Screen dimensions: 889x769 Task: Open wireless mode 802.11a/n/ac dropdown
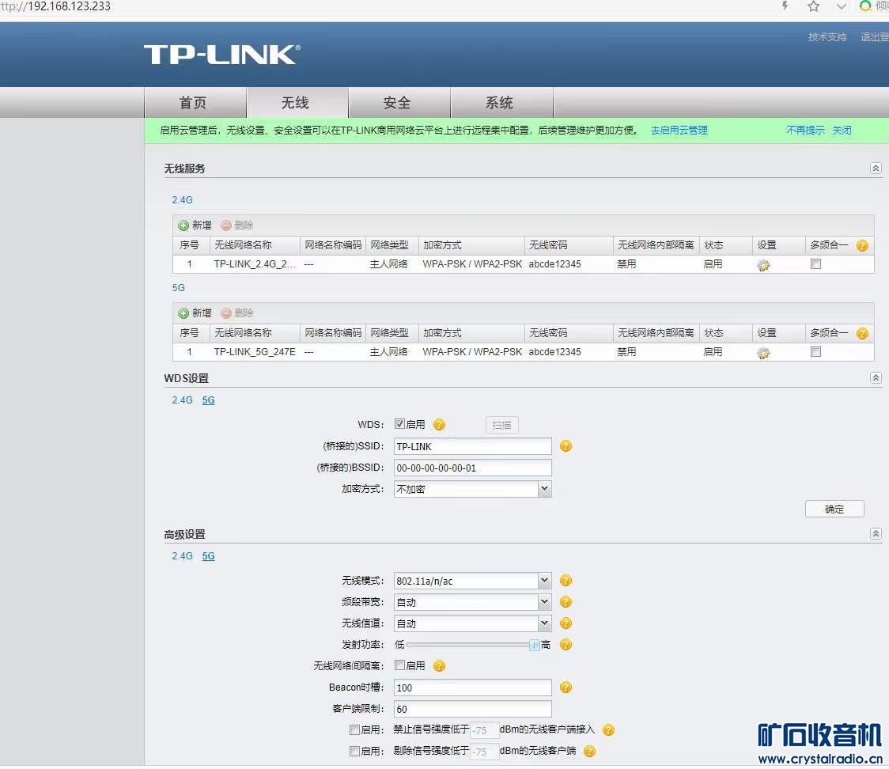point(472,581)
